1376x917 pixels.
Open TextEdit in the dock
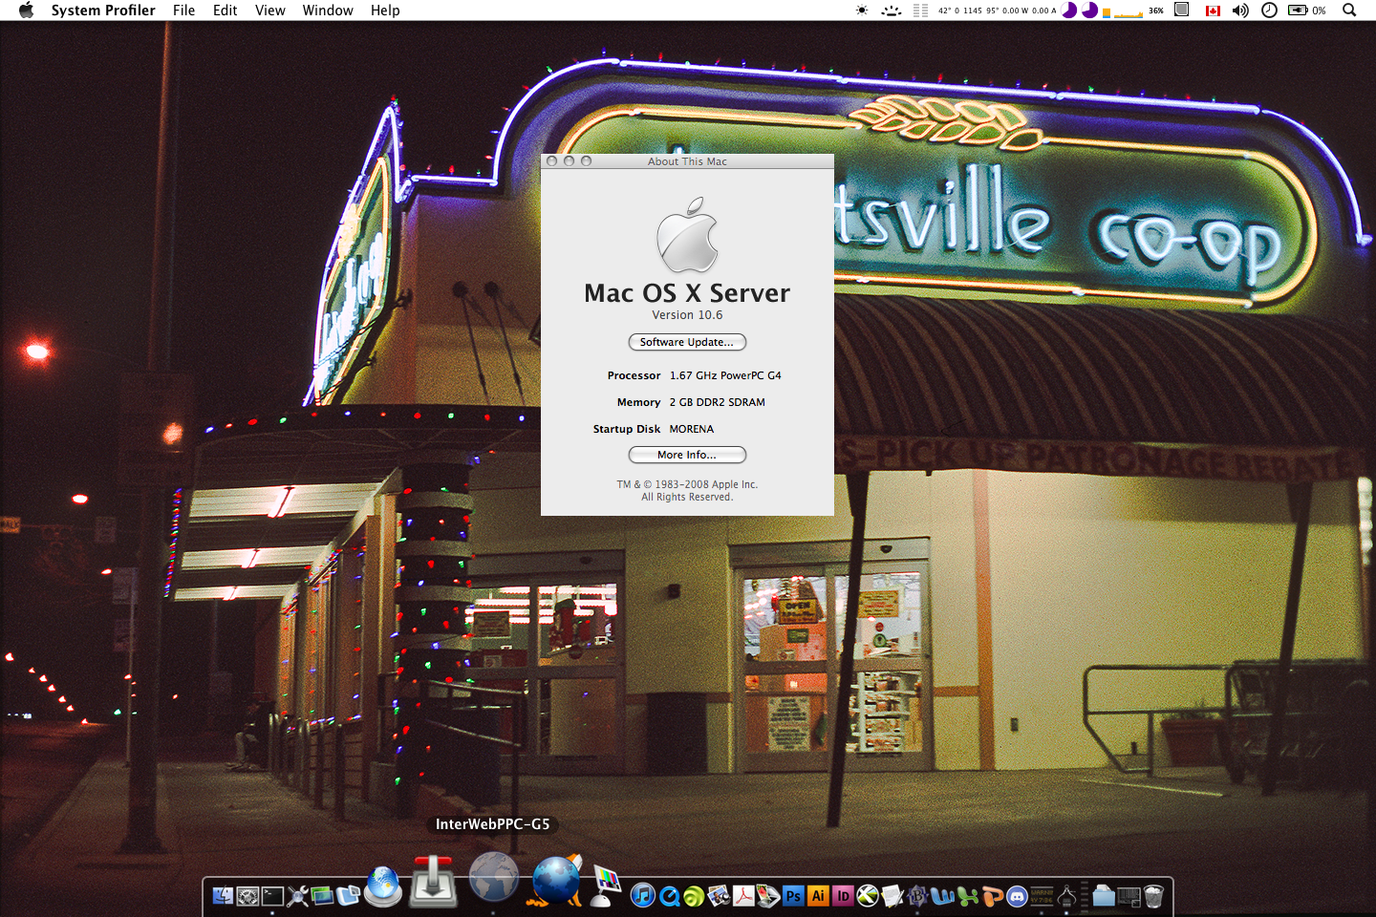tap(892, 896)
